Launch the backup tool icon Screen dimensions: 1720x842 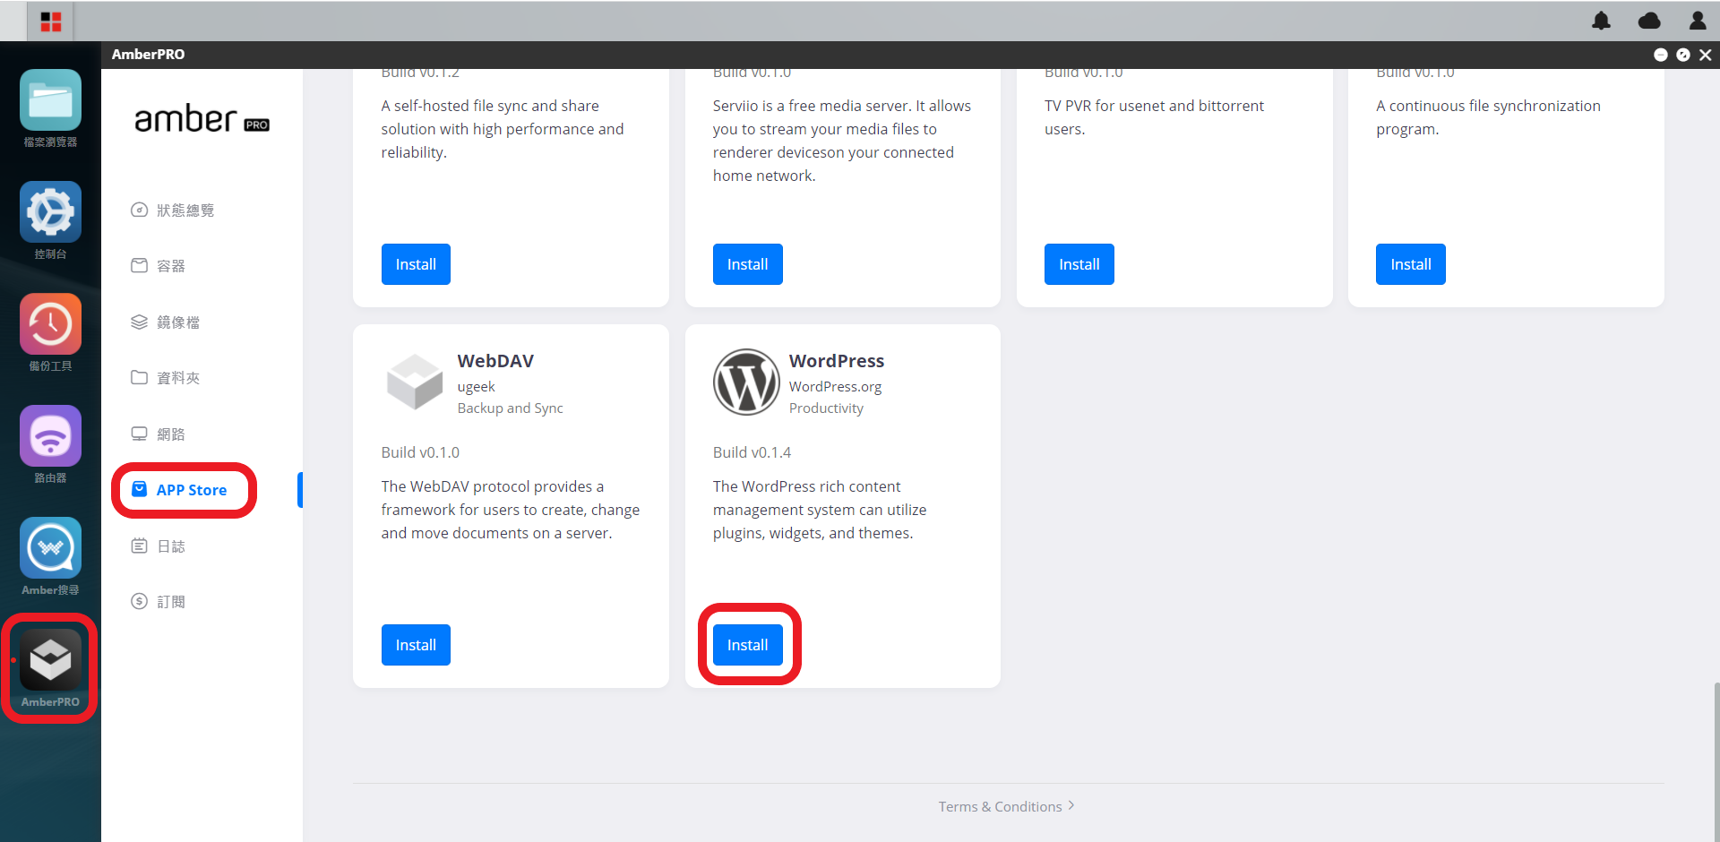[x=50, y=324]
